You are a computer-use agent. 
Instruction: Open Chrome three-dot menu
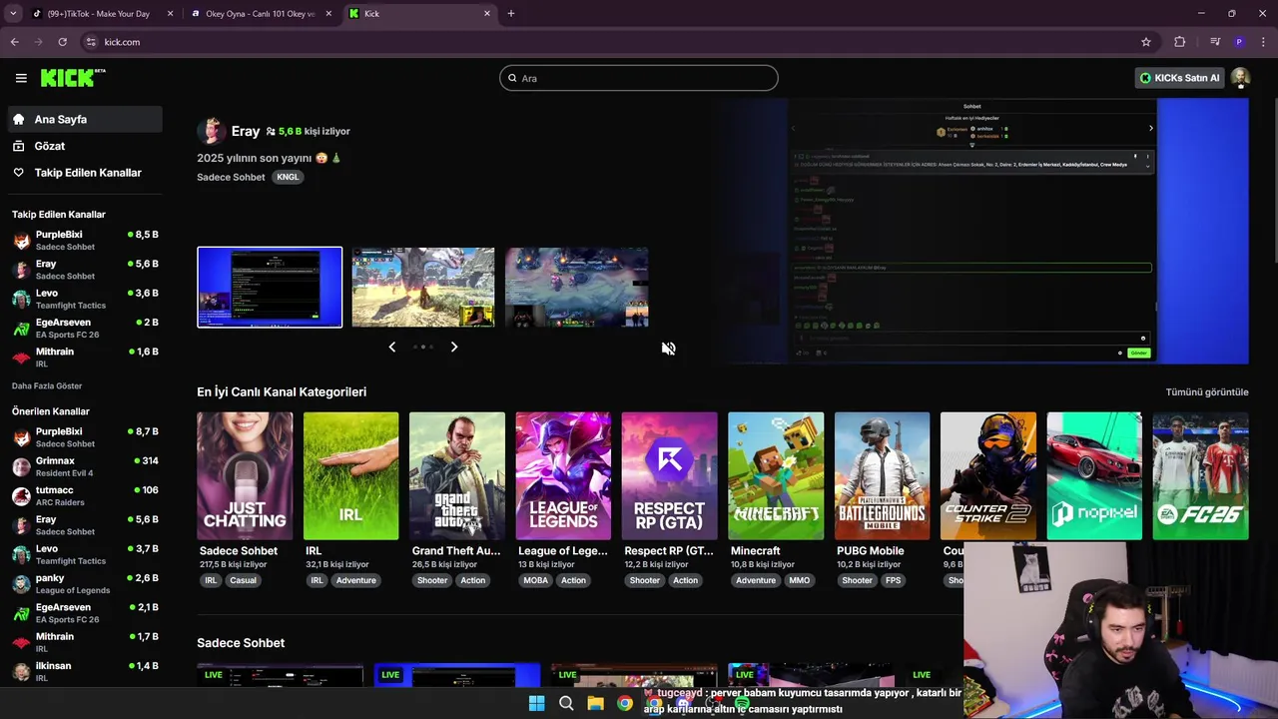[x=1264, y=42]
